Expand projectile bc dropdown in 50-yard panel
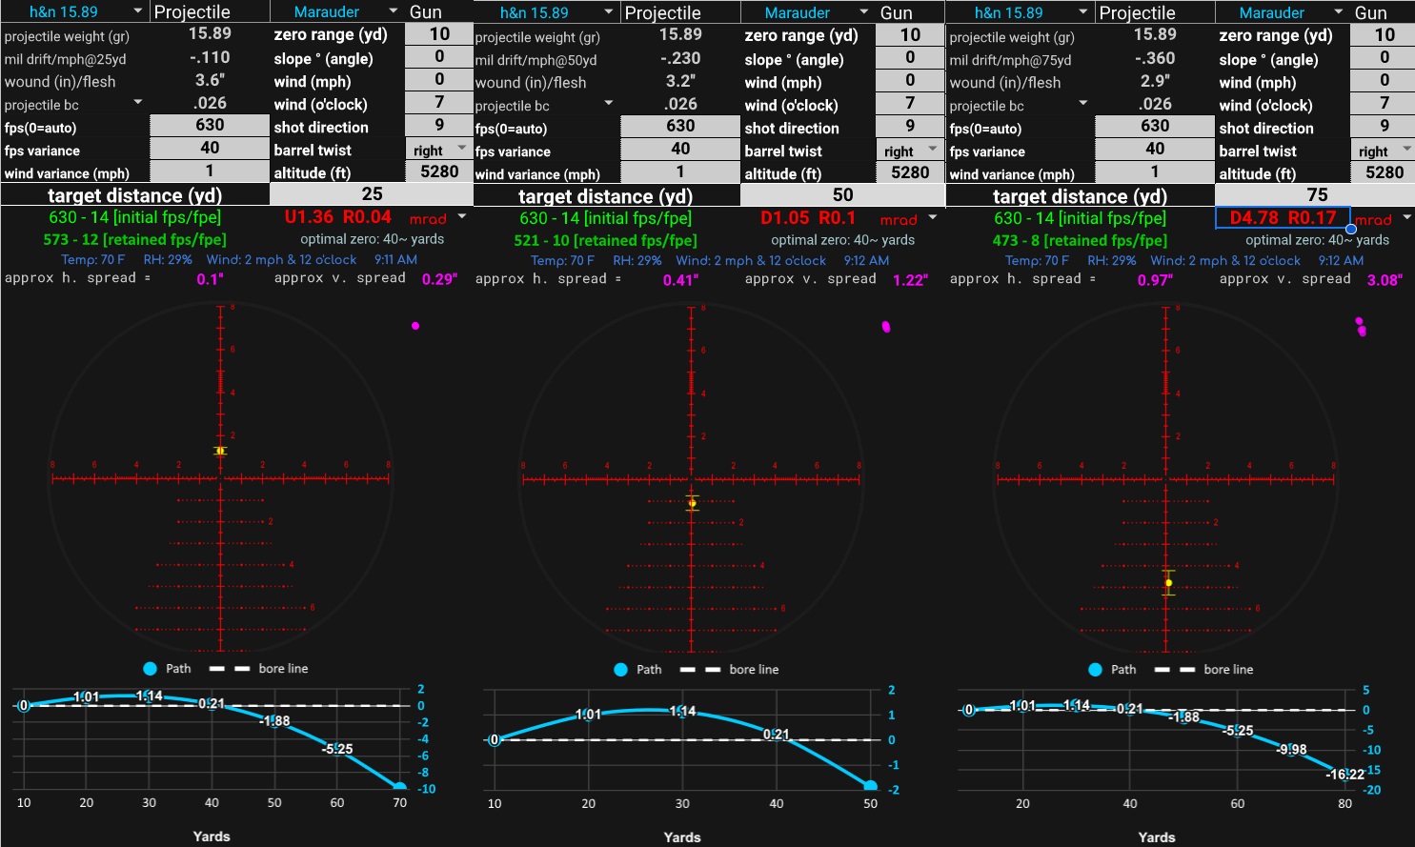Image resolution: width=1415 pixels, height=847 pixels. (x=609, y=103)
